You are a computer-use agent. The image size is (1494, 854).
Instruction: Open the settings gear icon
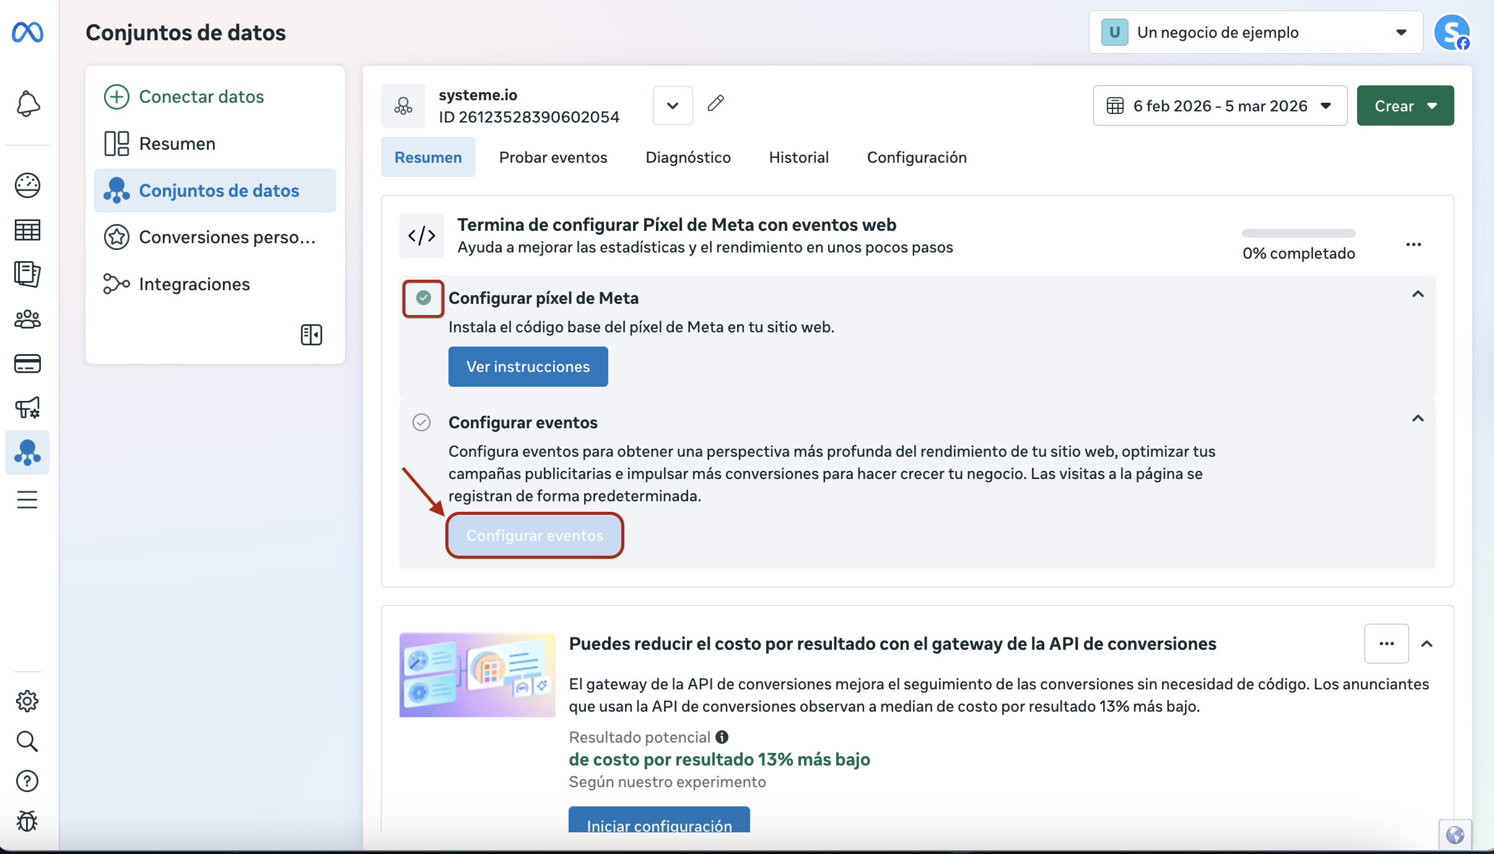coord(27,701)
